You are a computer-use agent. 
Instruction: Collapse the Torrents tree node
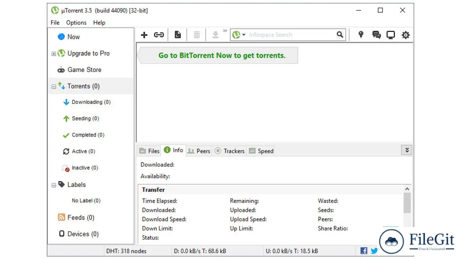pyautogui.click(x=54, y=87)
